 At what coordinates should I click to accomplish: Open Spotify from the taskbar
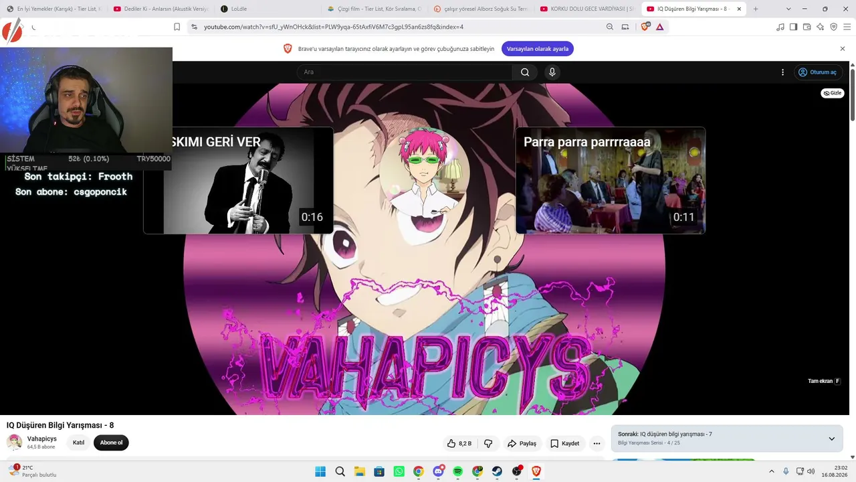458,471
